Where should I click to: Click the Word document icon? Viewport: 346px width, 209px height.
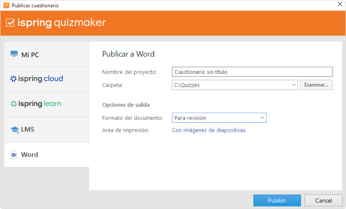click(x=14, y=155)
